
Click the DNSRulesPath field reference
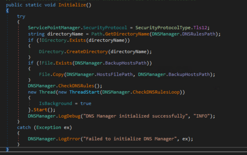pos(199,34)
